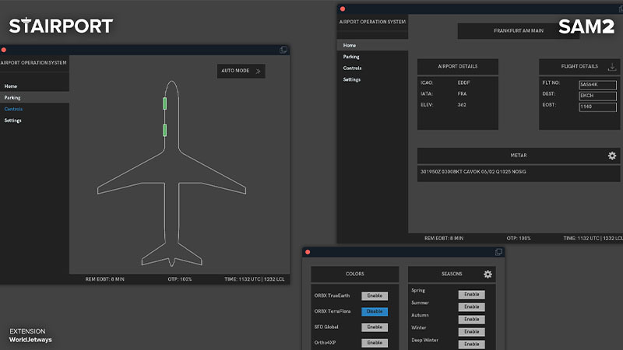The height and width of the screenshot is (350, 623).
Task: Enable the Summer season
Action: [471, 306]
